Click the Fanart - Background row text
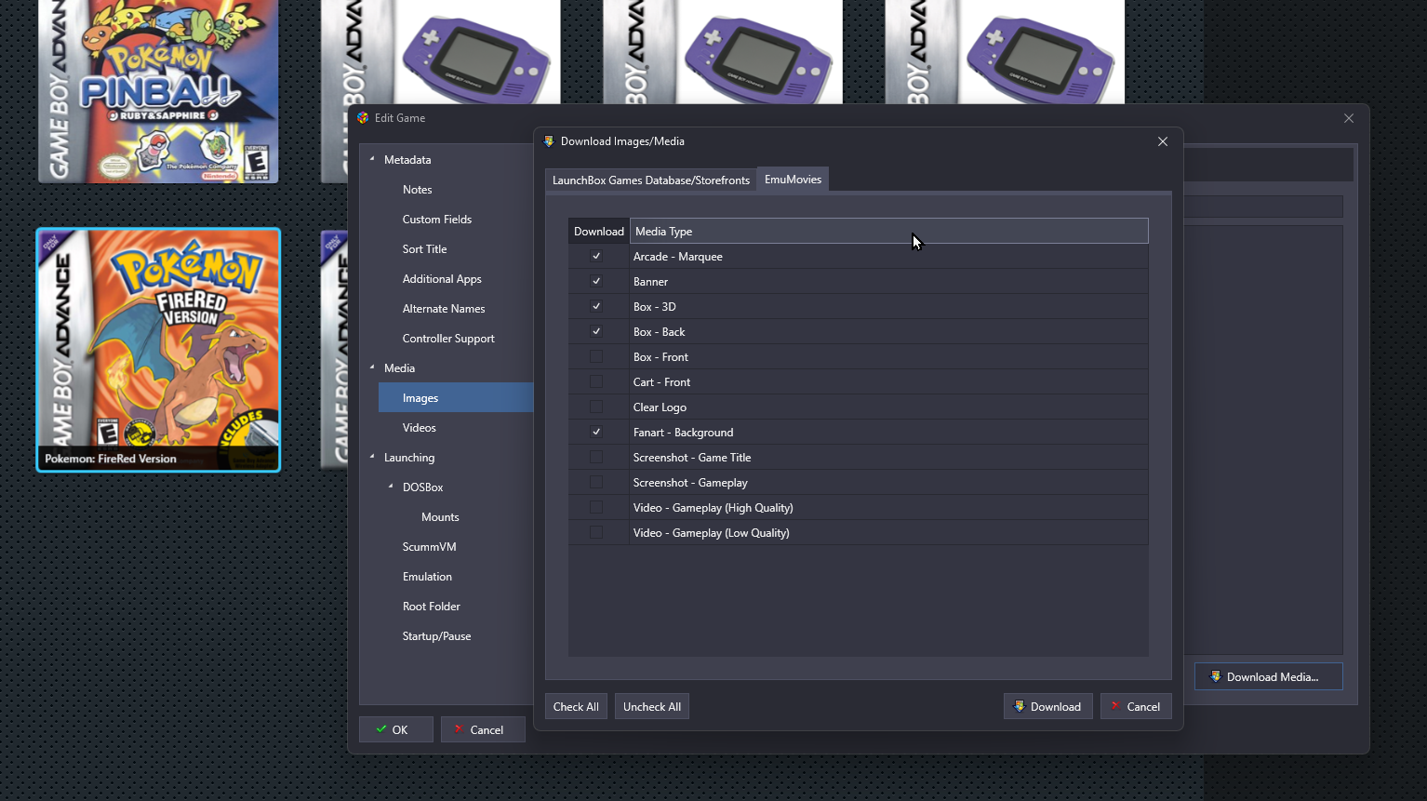 click(x=683, y=432)
